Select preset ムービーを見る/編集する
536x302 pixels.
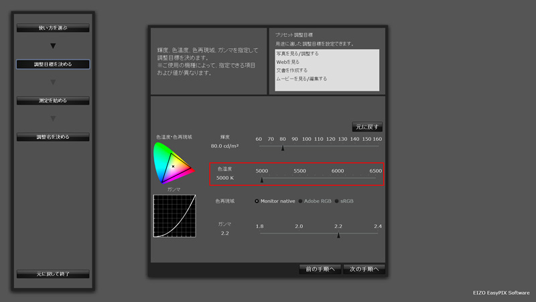point(301,79)
